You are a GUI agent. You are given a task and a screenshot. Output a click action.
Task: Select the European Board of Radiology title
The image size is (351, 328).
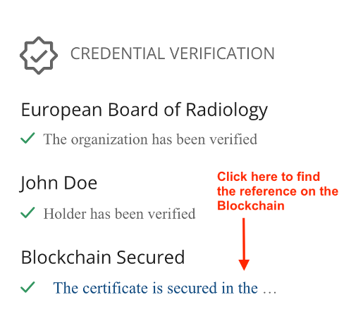(144, 111)
